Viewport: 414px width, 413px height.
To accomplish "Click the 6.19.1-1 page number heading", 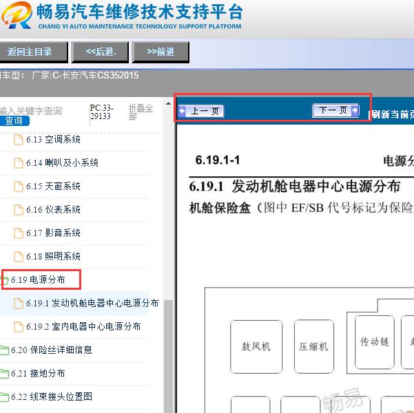I will pos(218,160).
